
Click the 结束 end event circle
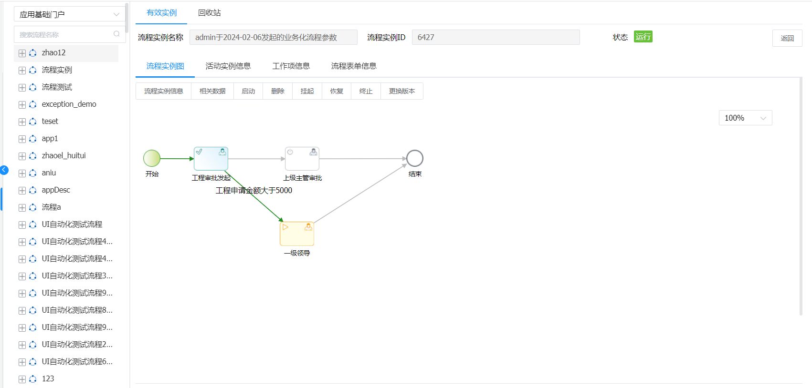click(414, 158)
